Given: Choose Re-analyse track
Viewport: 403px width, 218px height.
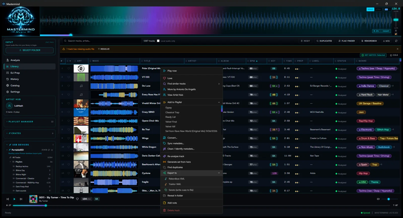Looking at the screenshot, I should [x=191, y=156].
